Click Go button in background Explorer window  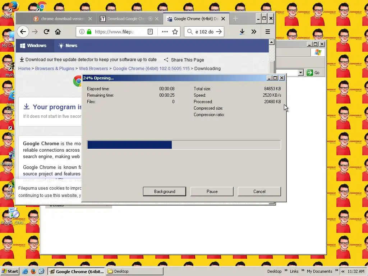pyautogui.click(x=313, y=73)
